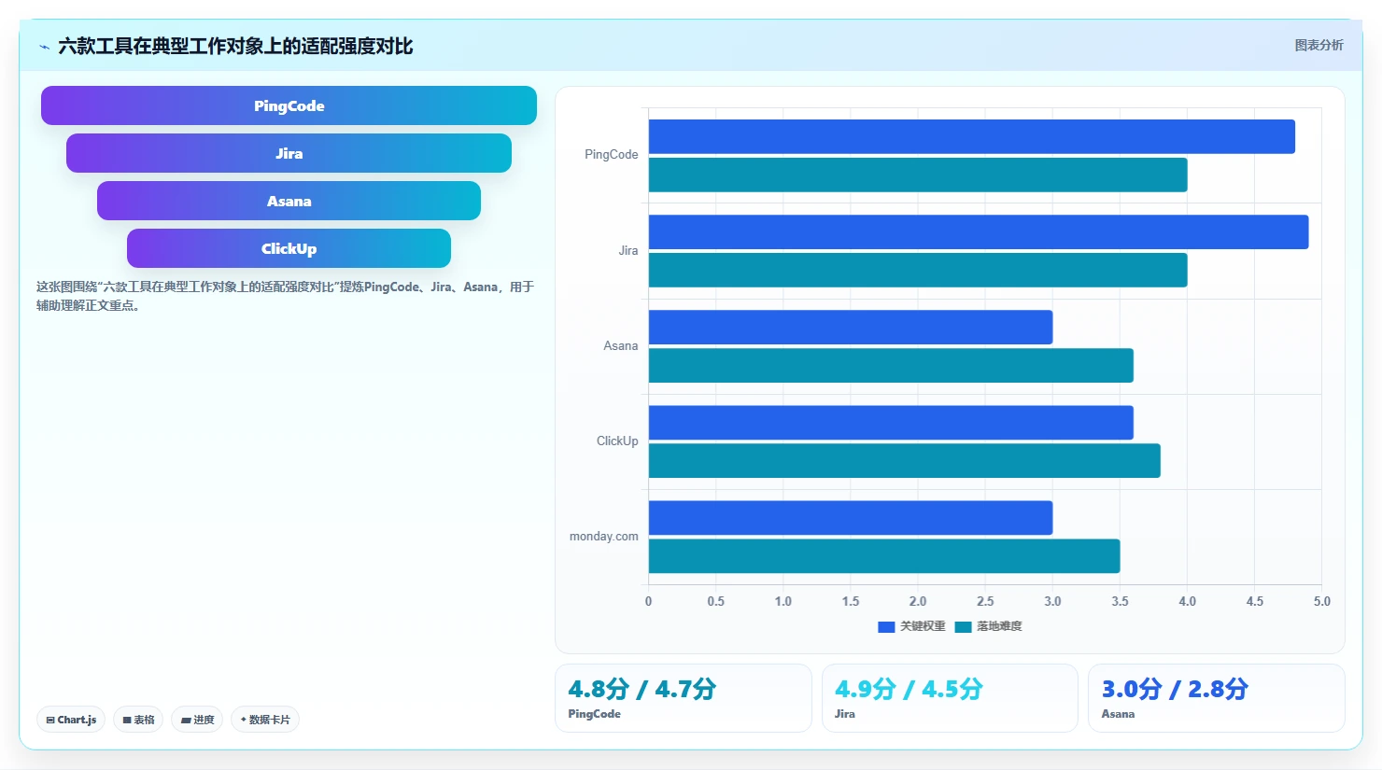Click the blue 关键权重 legend swatch
The image size is (1382, 770).
(x=886, y=627)
